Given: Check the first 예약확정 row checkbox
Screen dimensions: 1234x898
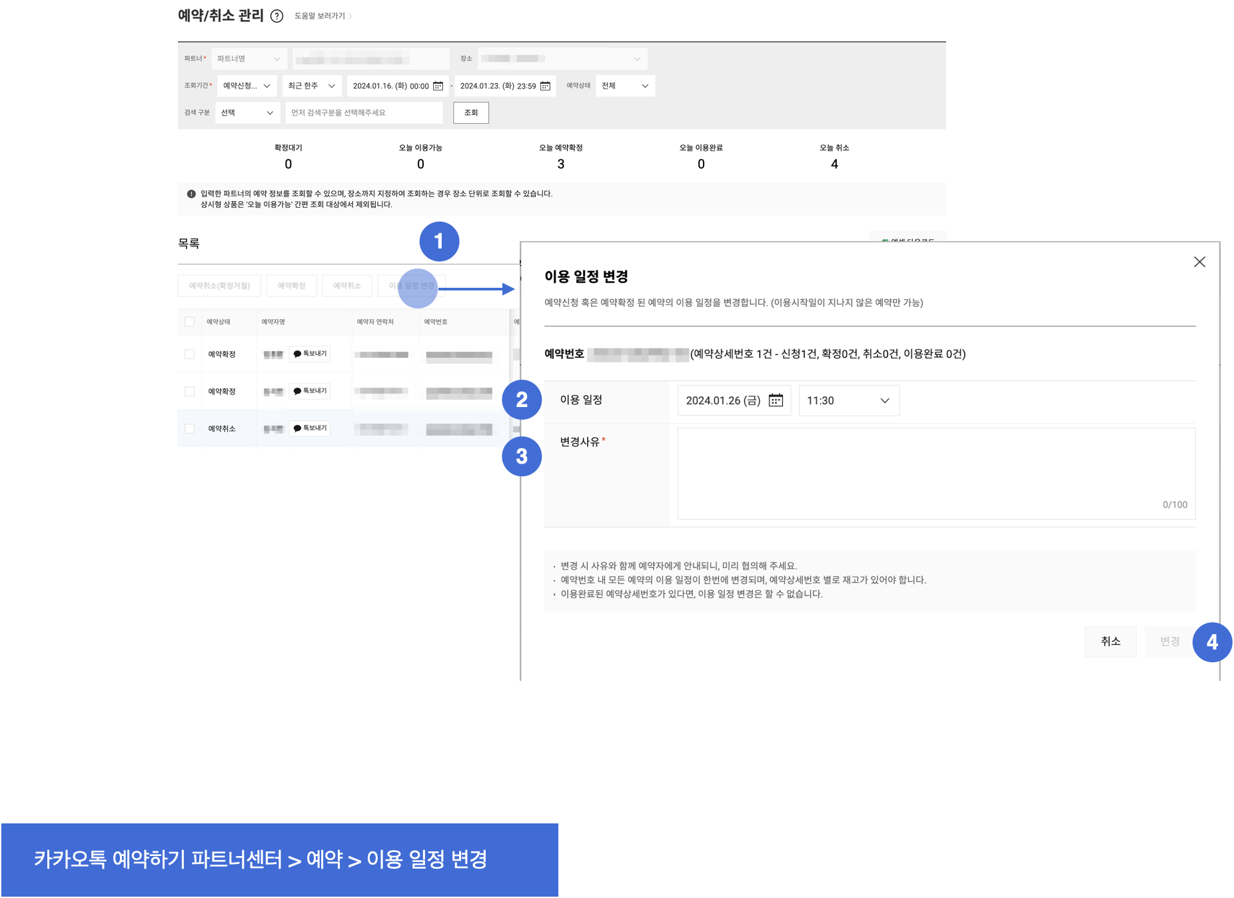Looking at the screenshot, I should click(190, 354).
